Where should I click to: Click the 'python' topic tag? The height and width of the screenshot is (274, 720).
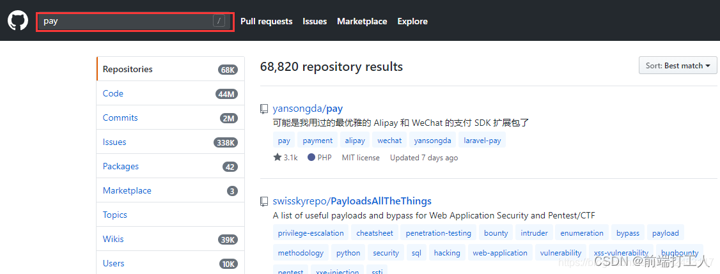coord(348,252)
